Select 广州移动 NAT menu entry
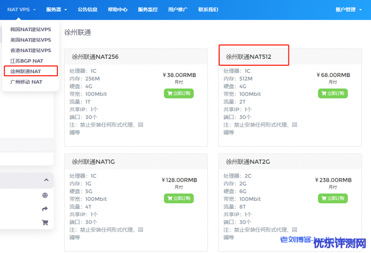371x253 pixels. point(26,82)
